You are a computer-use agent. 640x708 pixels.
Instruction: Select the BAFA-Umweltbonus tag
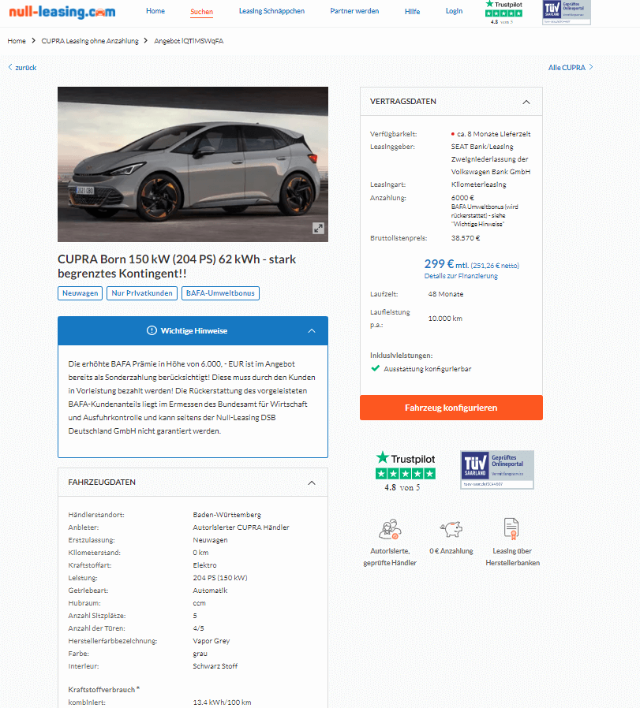click(220, 293)
